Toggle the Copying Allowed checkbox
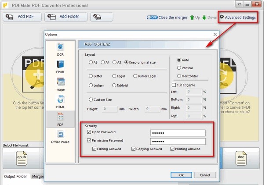Screen dimensions: 269x185 point(133,149)
